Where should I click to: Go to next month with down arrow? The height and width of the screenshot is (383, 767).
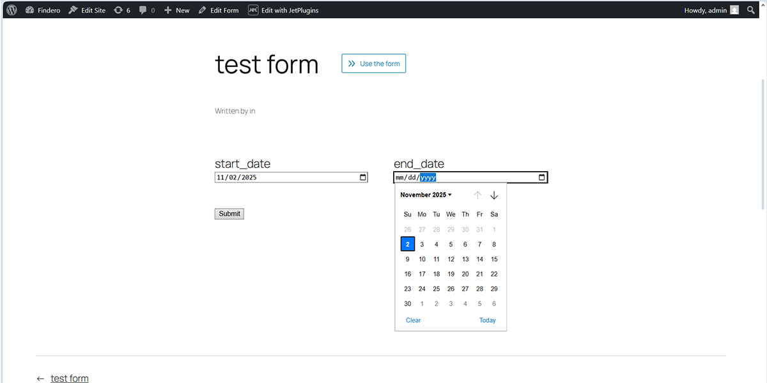[x=494, y=195]
